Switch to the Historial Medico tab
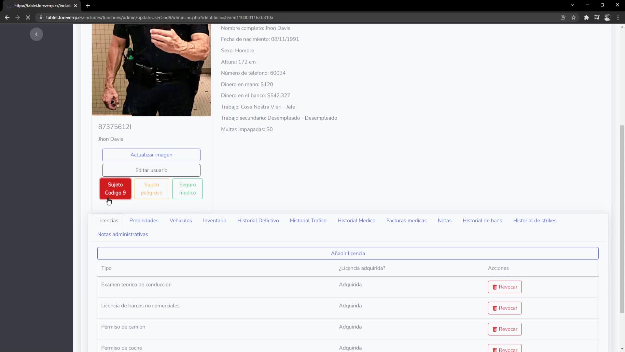625x352 pixels. [356, 220]
